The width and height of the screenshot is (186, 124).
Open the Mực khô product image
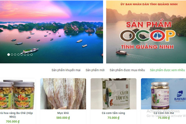point(63,94)
